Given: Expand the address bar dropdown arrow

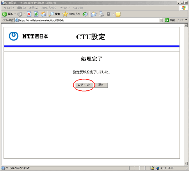Looking at the screenshot, I should coord(161,20).
